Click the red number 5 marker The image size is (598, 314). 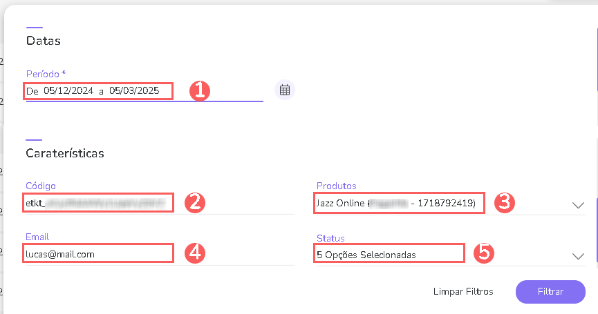click(485, 253)
